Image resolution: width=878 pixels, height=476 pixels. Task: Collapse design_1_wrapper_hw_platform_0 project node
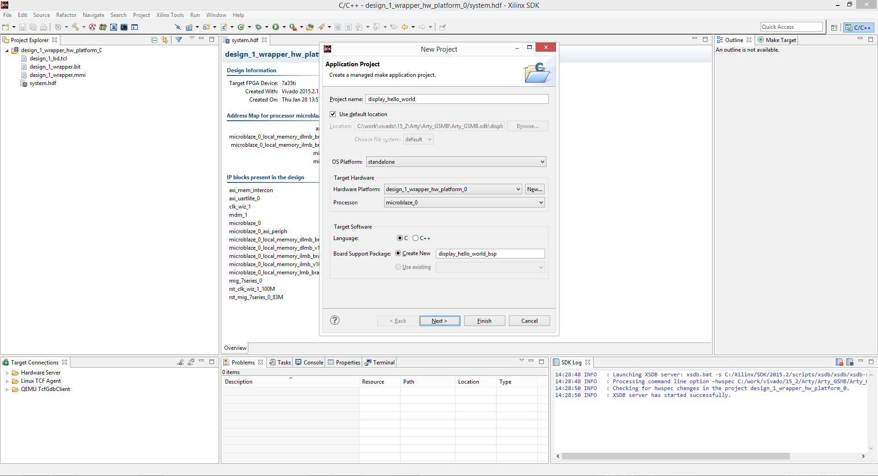(x=7, y=51)
